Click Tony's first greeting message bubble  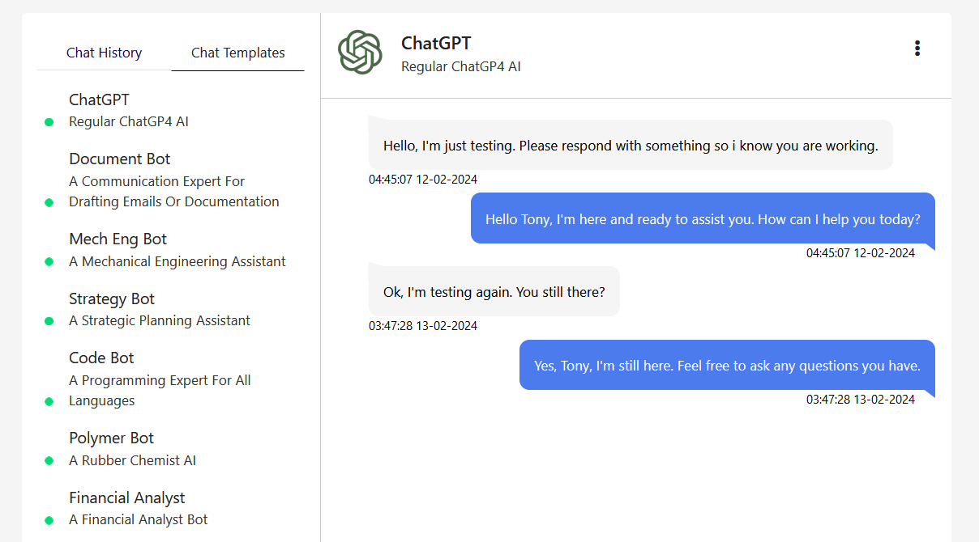(631, 144)
